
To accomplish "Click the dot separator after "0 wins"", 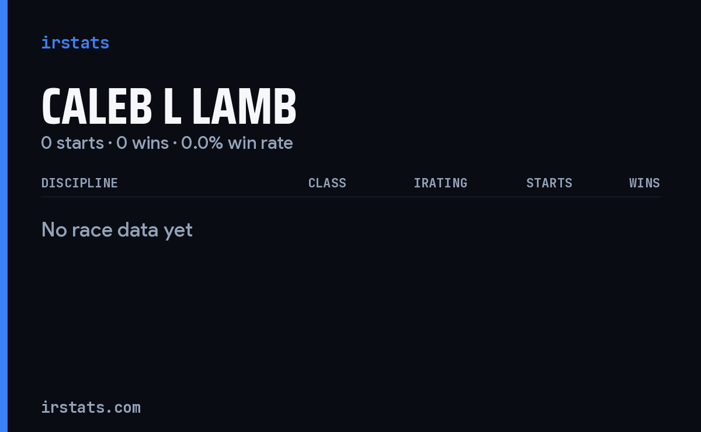I will [x=175, y=144].
